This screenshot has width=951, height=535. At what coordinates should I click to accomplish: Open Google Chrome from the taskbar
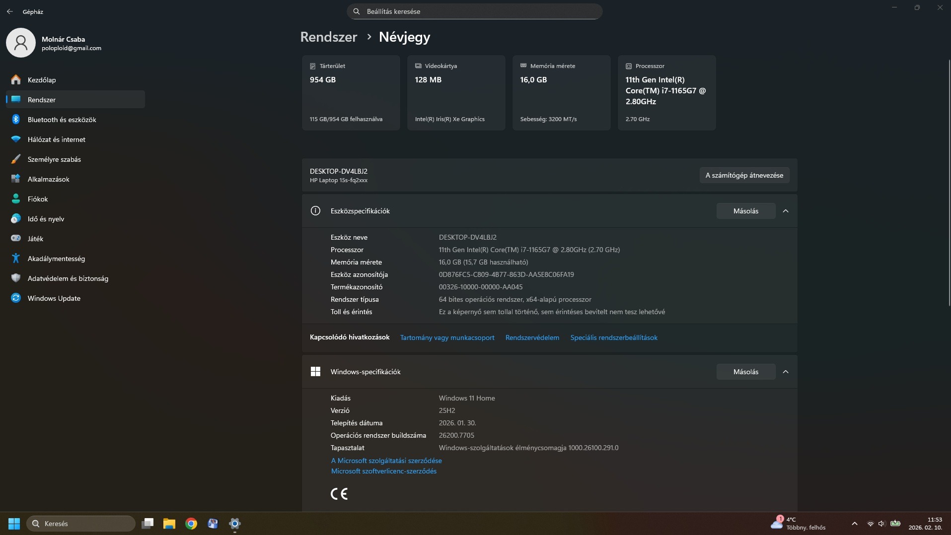pyautogui.click(x=191, y=524)
